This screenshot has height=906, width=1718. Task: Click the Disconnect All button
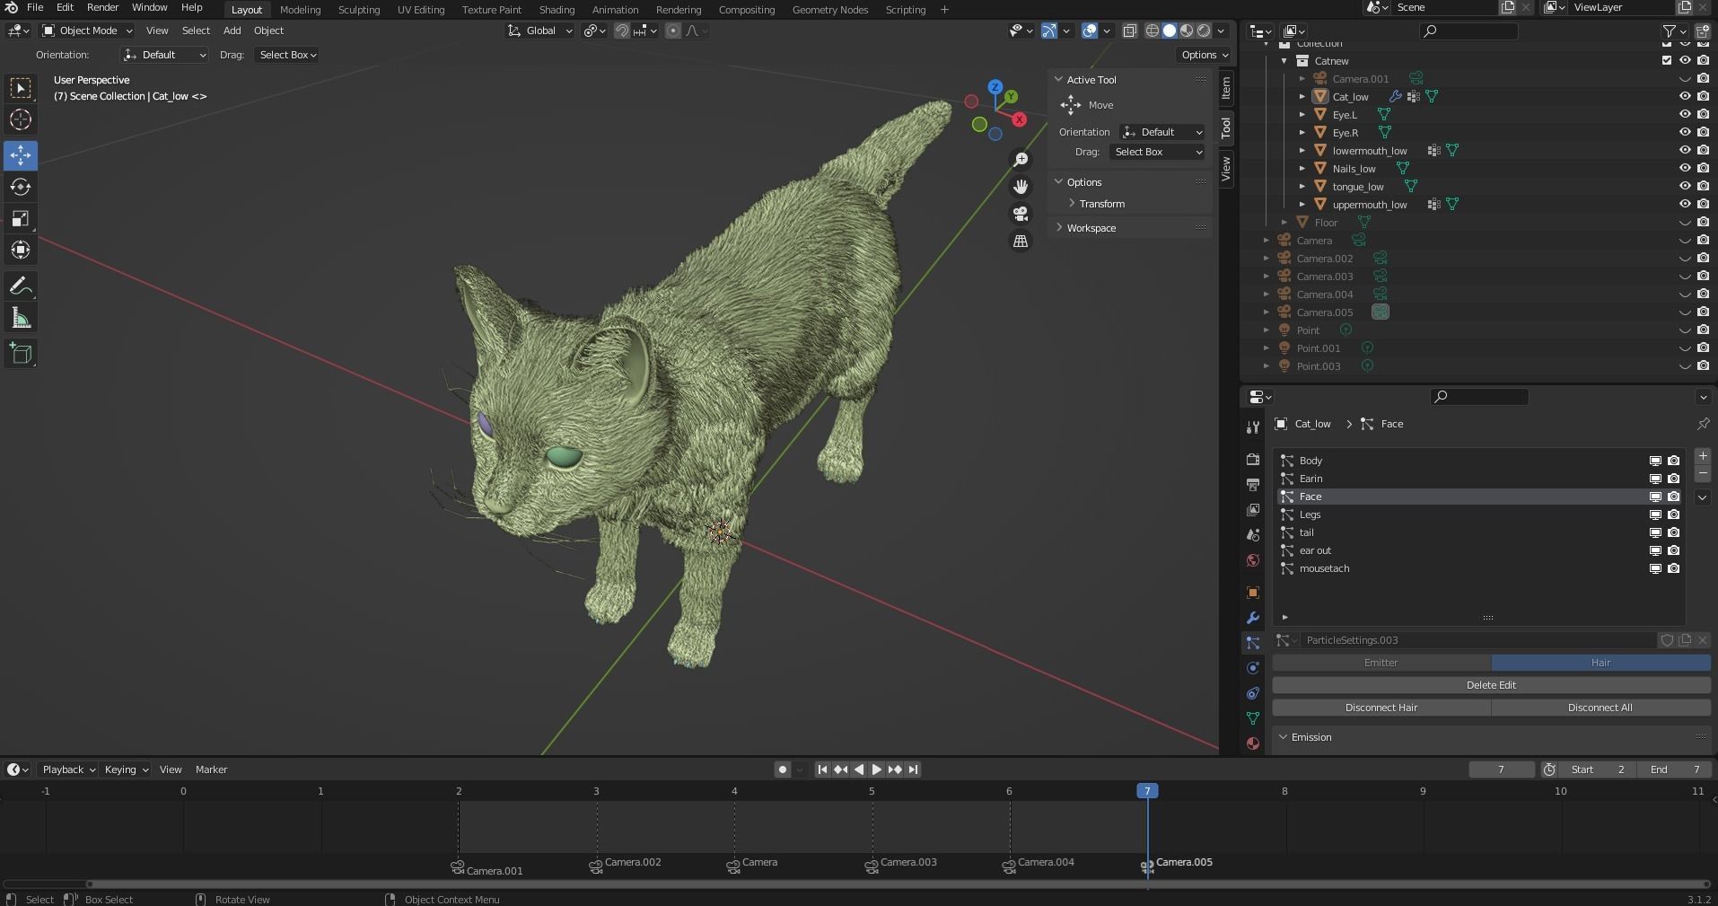pyautogui.click(x=1600, y=708)
